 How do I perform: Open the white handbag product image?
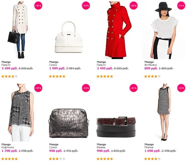(68, 37)
